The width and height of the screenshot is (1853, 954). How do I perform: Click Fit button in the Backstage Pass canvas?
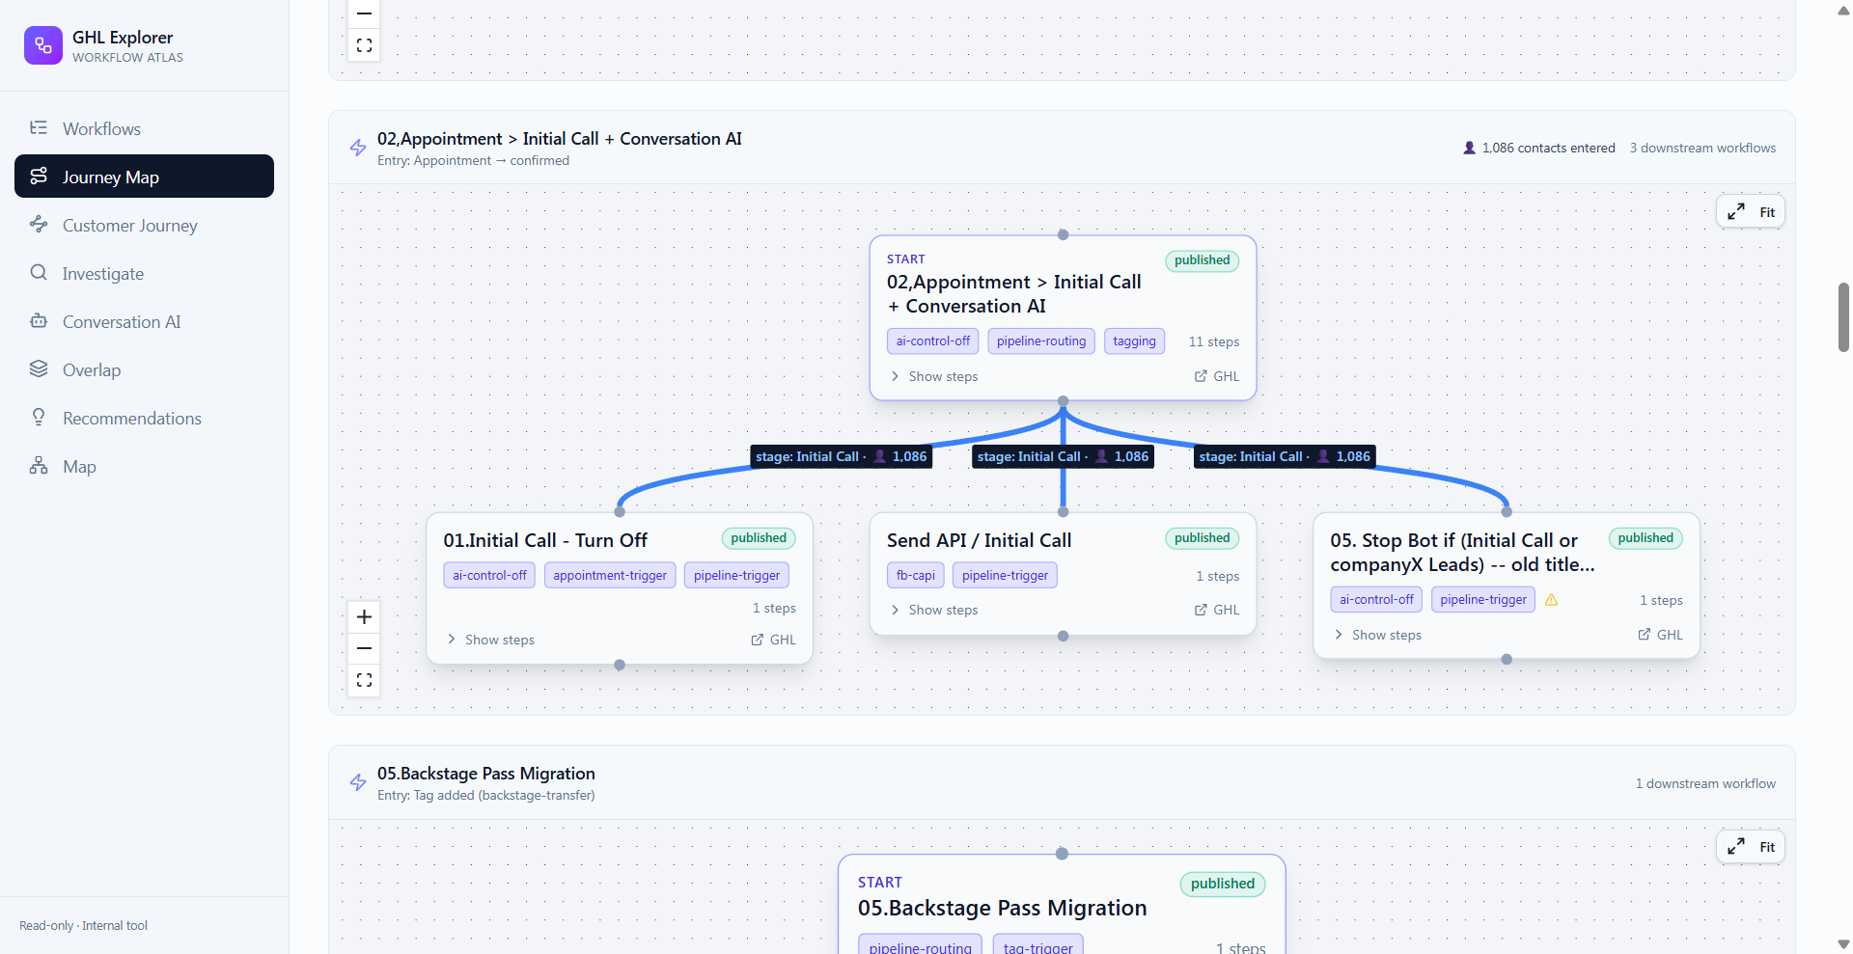point(1751,847)
